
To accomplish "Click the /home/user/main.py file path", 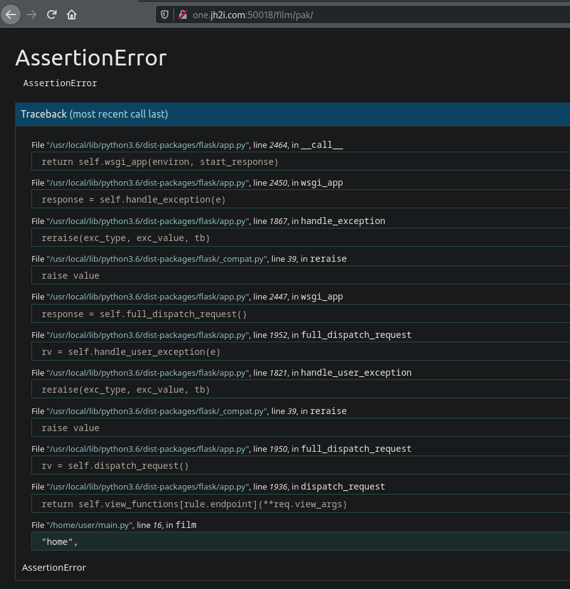I will [x=89, y=525].
